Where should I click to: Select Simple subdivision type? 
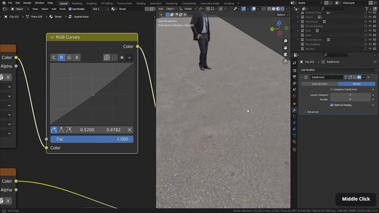click(356, 84)
